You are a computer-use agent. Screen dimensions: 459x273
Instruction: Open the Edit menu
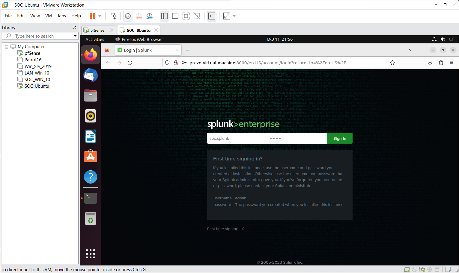coord(21,16)
